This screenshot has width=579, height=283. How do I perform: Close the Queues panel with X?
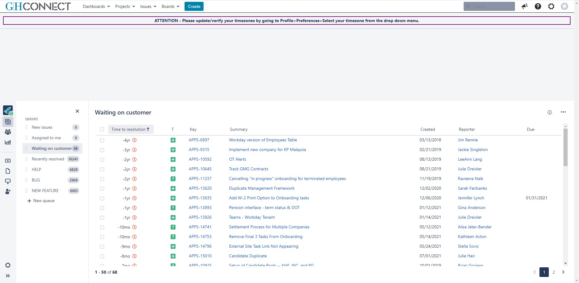click(x=77, y=111)
